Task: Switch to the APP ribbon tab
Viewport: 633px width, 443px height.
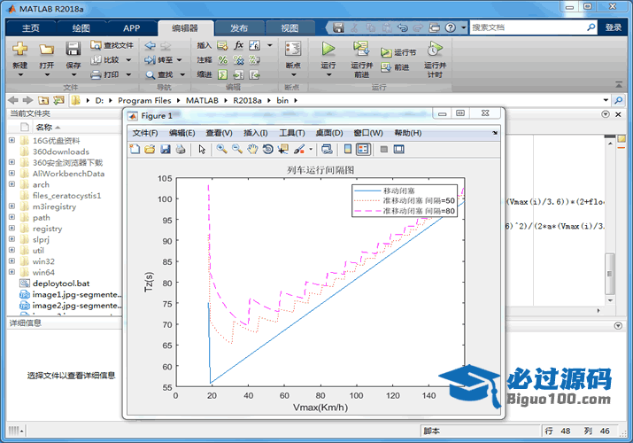Action: click(132, 28)
